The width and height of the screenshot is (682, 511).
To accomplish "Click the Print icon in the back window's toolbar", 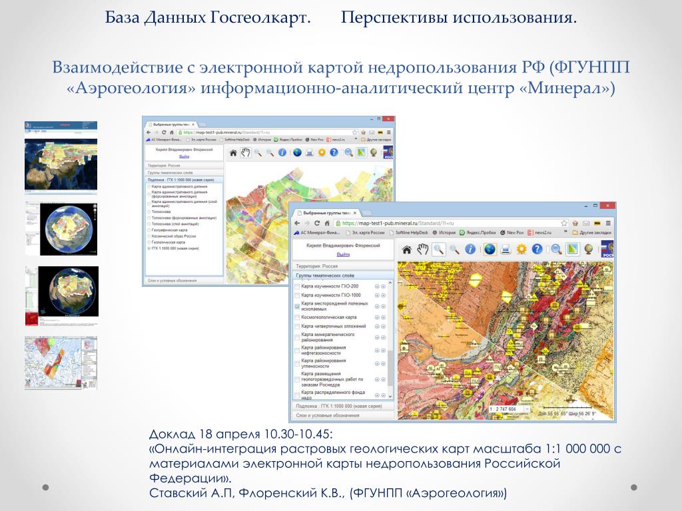I will coord(309,152).
